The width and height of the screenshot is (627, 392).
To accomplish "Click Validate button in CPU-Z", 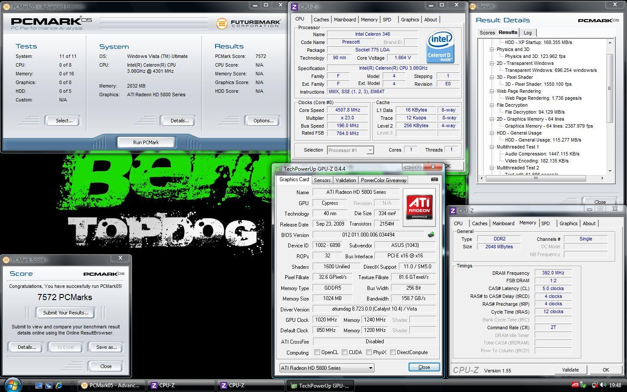I will pos(570,370).
